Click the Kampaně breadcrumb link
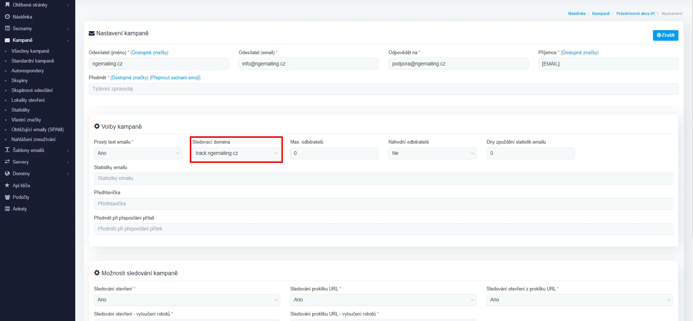This screenshot has width=693, height=321. 601,13
